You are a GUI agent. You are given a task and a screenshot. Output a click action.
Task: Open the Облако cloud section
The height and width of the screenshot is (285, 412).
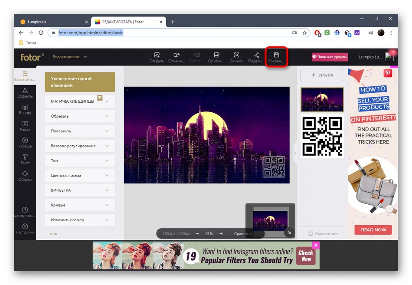click(x=25, y=176)
